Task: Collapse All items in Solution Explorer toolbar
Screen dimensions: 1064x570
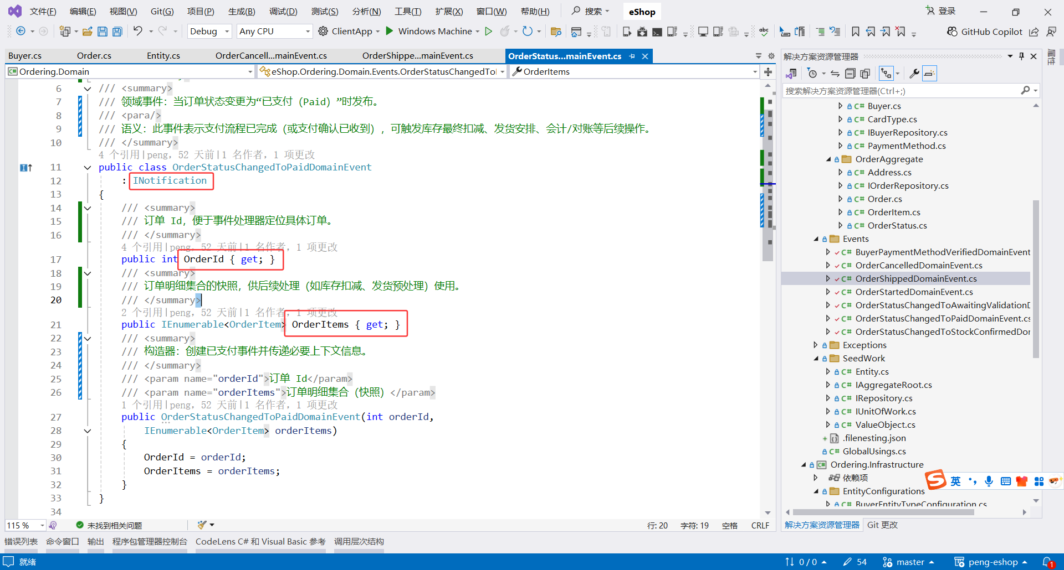Action: pos(851,72)
